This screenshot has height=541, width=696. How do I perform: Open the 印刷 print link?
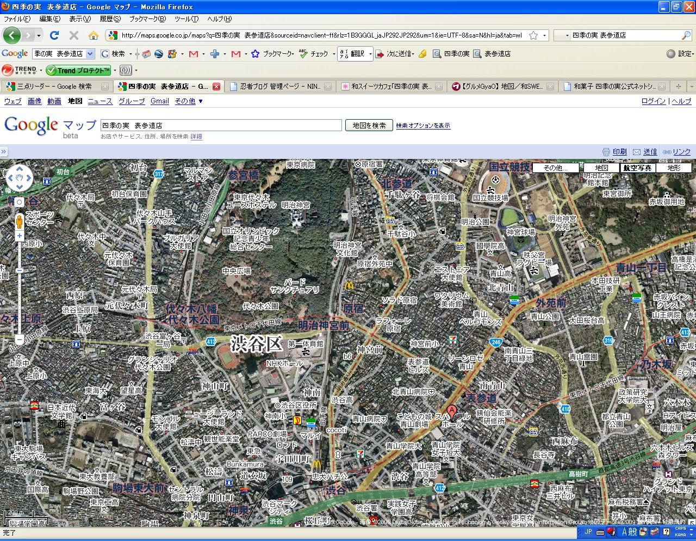click(614, 152)
